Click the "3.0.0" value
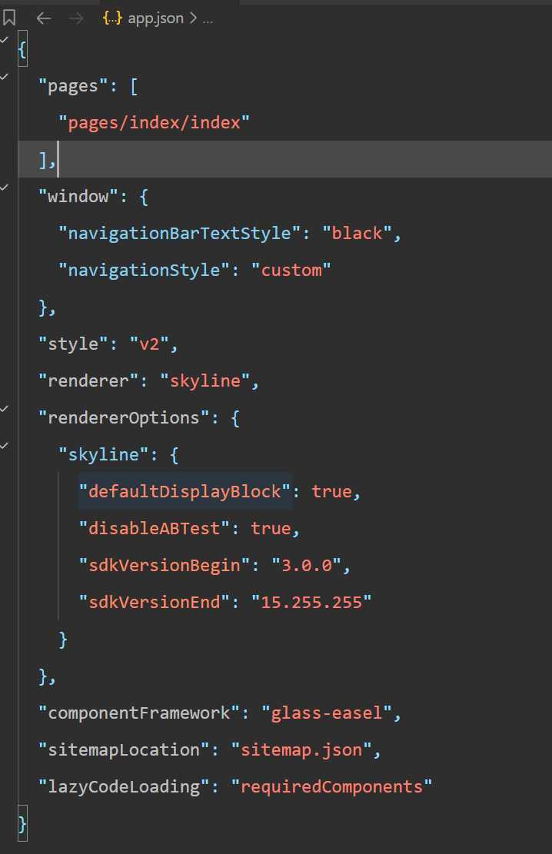552x854 pixels. click(x=306, y=565)
